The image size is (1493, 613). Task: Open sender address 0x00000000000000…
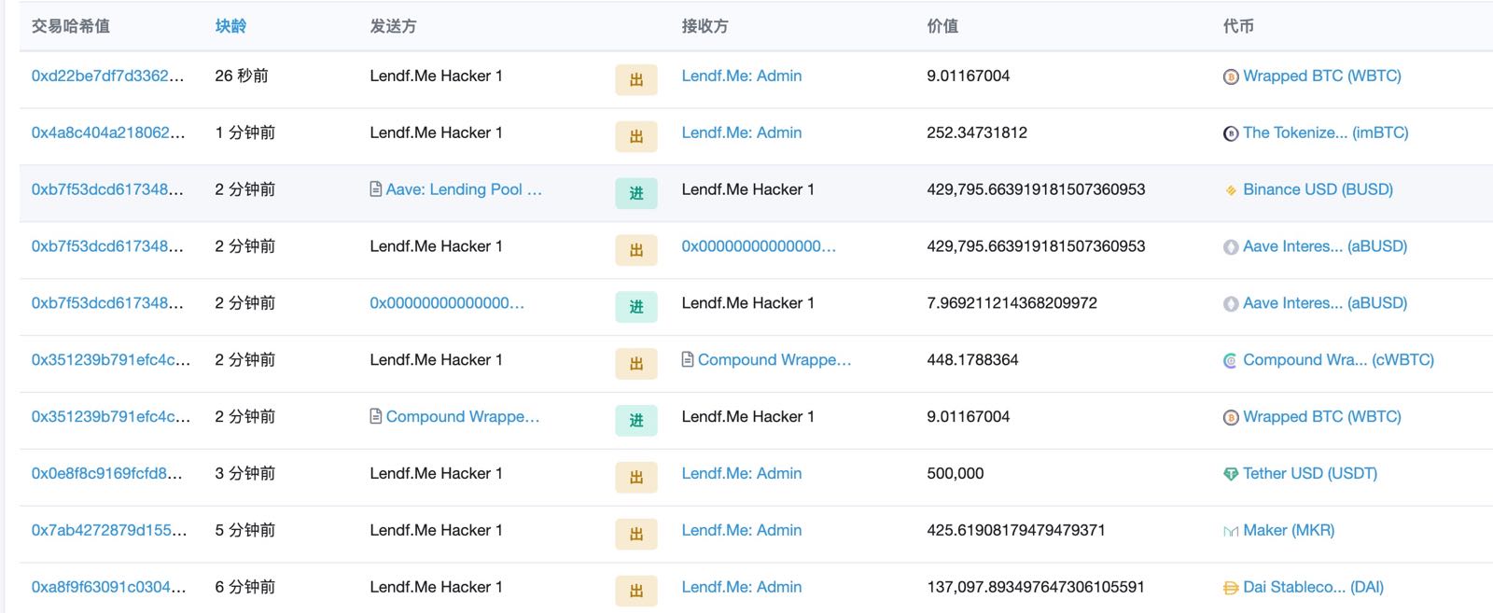pyautogui.click(x=447, y=303)
